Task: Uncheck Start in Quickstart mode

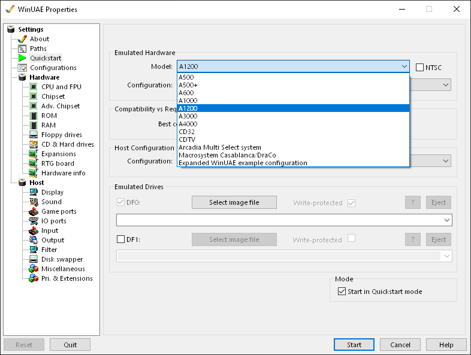Action: [x=342, y=292]
